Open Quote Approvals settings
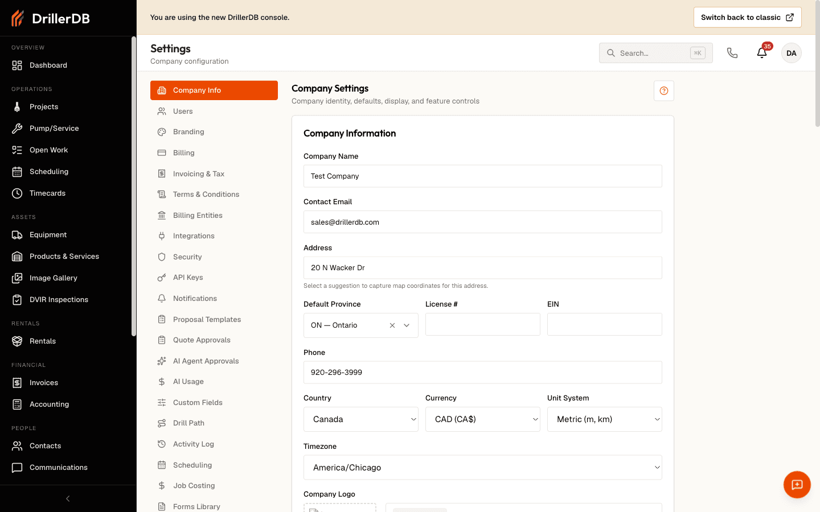 [214, 340]
